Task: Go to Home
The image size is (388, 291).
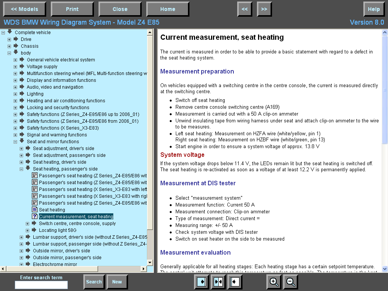Action: [168, 9]
